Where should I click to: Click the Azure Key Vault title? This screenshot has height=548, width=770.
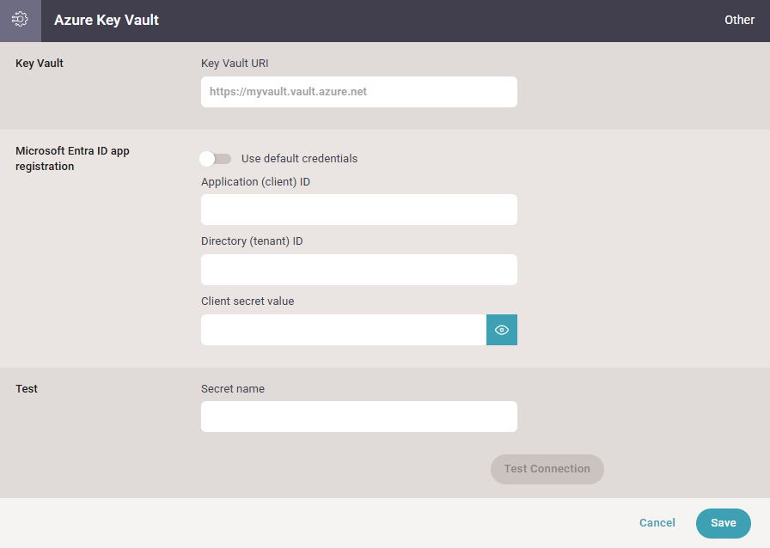tap(107, 20)
